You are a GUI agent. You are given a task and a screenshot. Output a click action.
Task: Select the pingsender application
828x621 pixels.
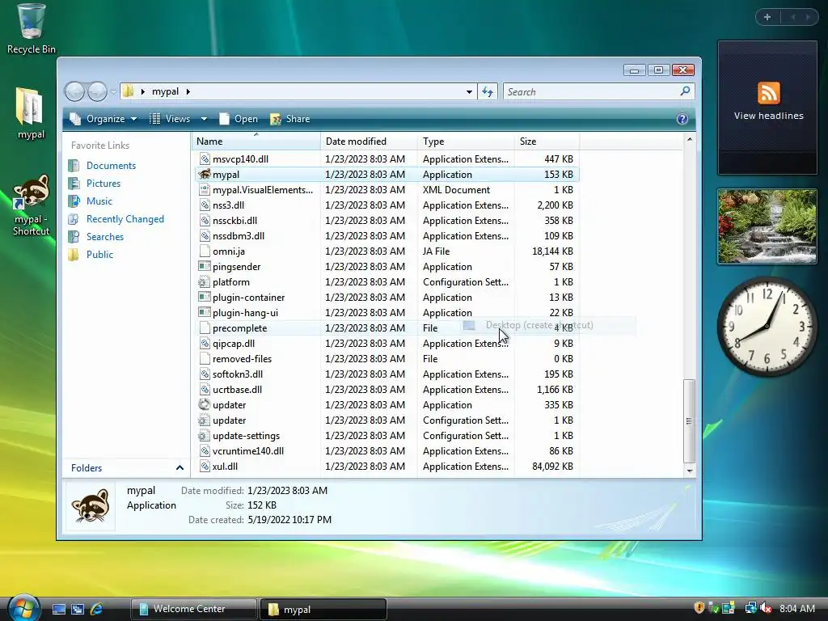point(387,267)
